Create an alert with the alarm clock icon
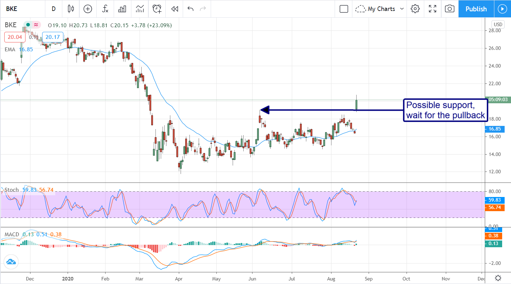Screen dimensions: 511x284 157,9
